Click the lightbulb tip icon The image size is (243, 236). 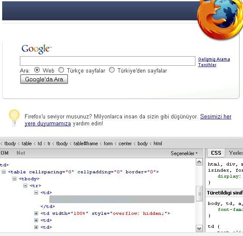click(x=14, y=118)
